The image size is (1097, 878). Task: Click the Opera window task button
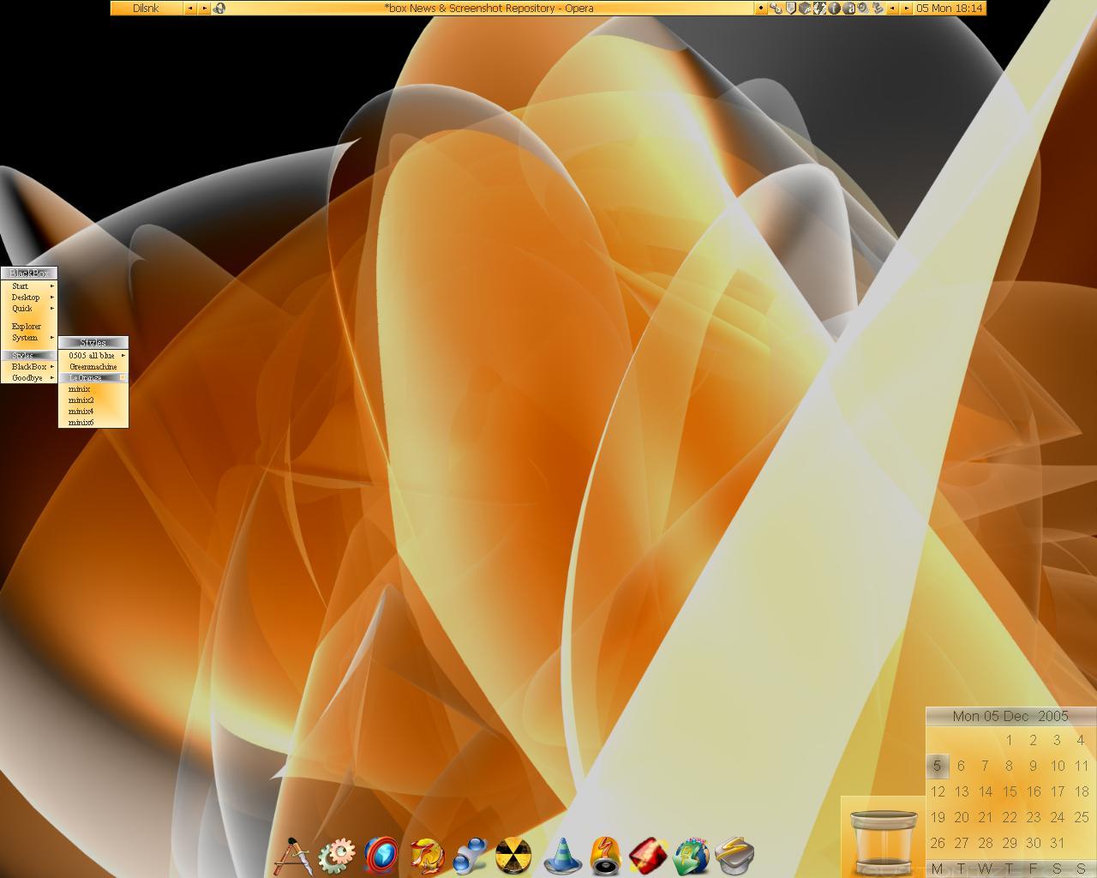[x=489, y=9]
